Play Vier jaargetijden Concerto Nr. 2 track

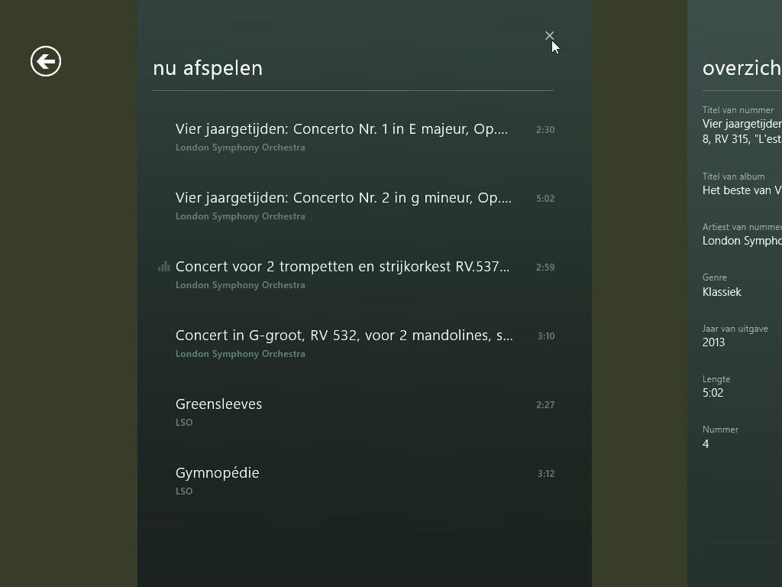(354, 206)
